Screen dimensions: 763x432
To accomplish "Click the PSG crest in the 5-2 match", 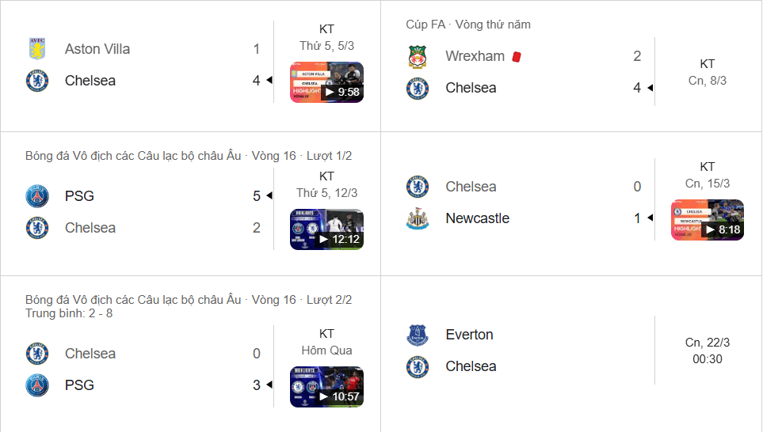I will [x=37, y=196].
